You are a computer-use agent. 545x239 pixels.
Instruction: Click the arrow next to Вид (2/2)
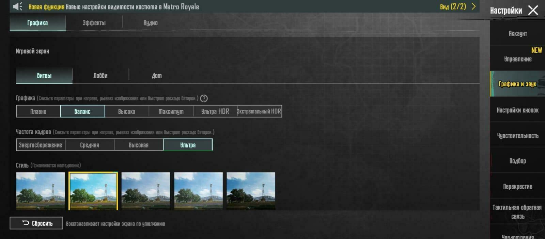(473, 6)
